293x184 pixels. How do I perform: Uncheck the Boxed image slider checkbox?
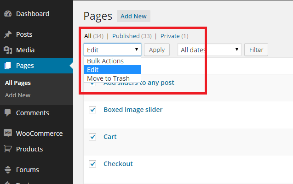click(x=92, y=110)
